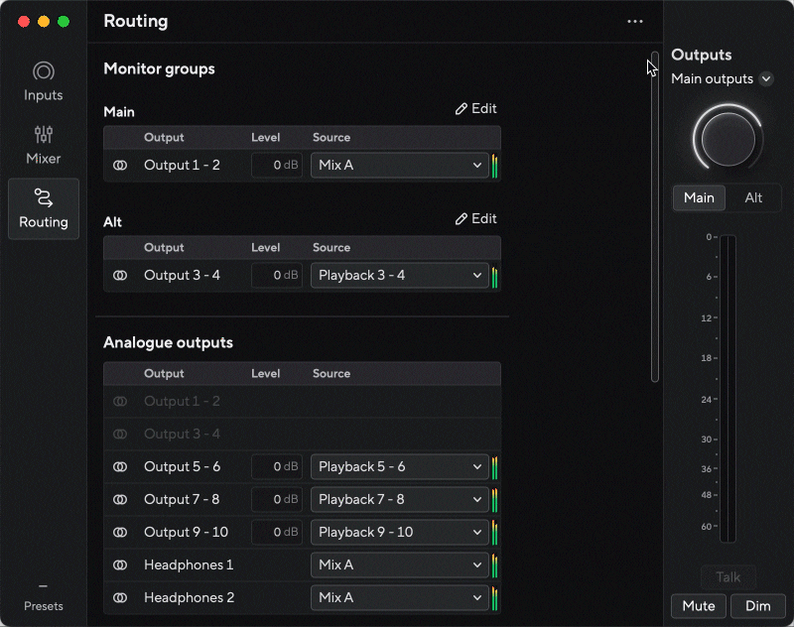The height and width of the screenshot is (627, 794).
Task: Click the pencil Edit icon for Main group
Action: pyautogui.click(x=475, y=109)
